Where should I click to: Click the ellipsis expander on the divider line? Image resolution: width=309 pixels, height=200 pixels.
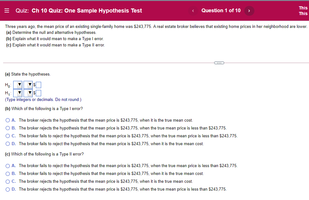coord(219,63)
